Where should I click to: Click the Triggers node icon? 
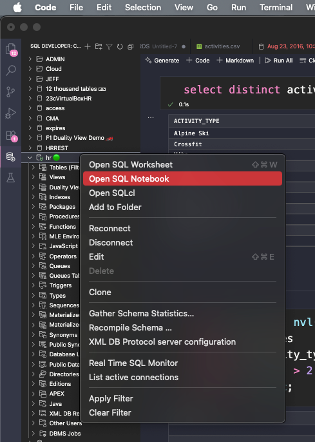click(x=43, y=285)
